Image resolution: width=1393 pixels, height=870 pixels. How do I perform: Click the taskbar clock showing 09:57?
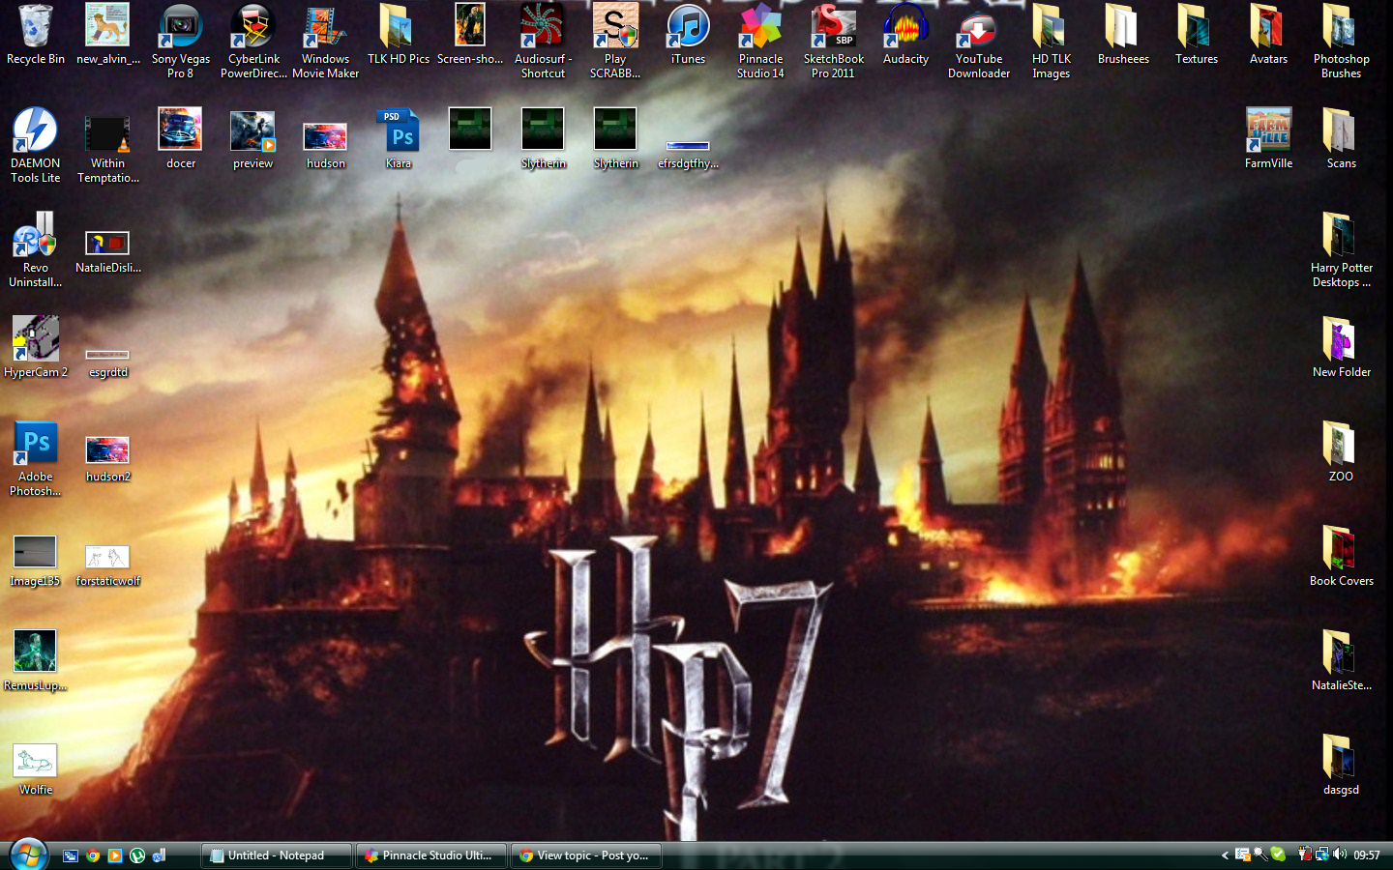[1367, 855]
